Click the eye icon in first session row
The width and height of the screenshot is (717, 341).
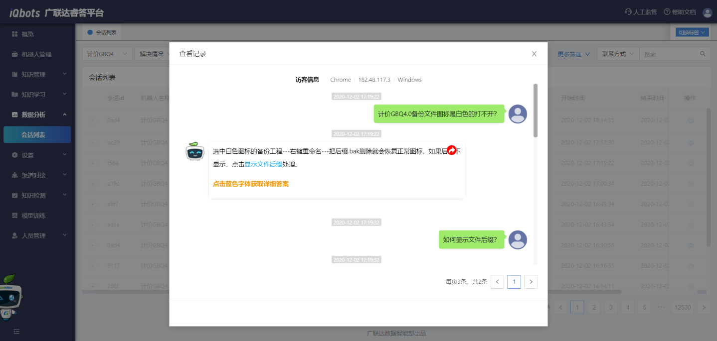[691, 120]
